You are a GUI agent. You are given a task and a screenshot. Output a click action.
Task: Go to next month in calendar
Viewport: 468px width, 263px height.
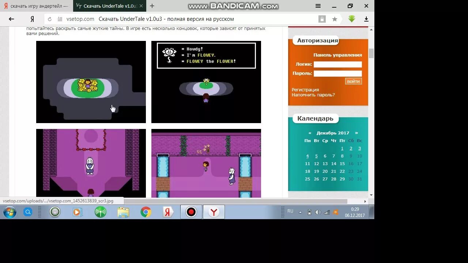click(x=356, y=133)
